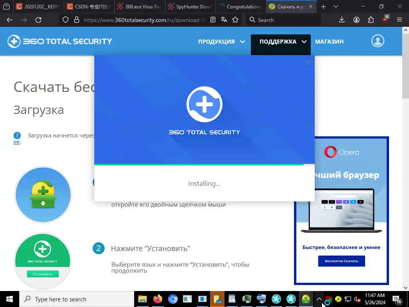
Task: Click the Installing... status text
Action: (x=204, y=183)
